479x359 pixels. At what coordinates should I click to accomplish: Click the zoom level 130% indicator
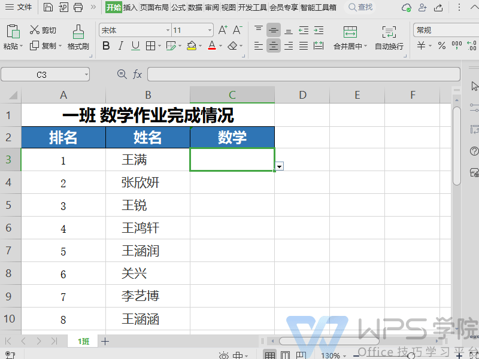point(331,355)
